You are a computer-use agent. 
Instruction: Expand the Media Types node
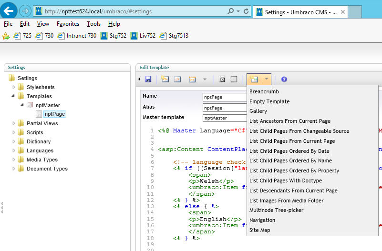[14, 160]
